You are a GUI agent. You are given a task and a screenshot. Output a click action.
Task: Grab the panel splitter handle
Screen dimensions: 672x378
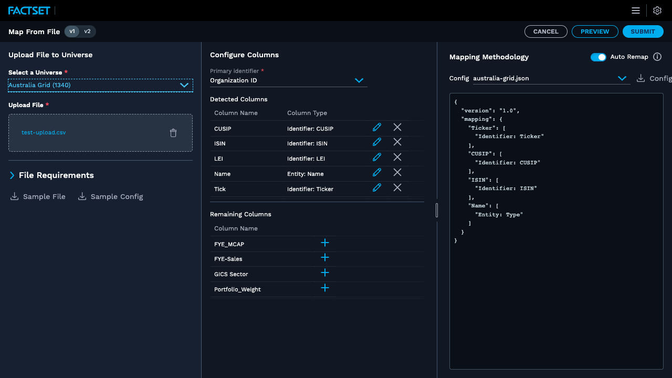pos(437,211)
